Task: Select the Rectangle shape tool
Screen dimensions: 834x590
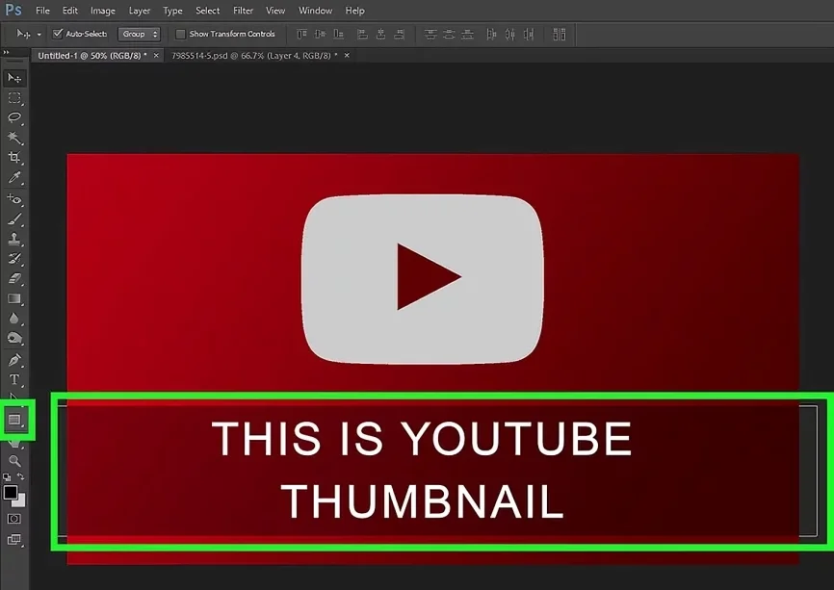Action: point(14,420)
